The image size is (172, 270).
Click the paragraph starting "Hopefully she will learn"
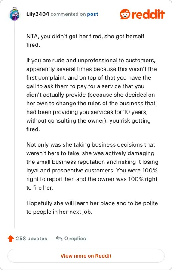[92, 207]
